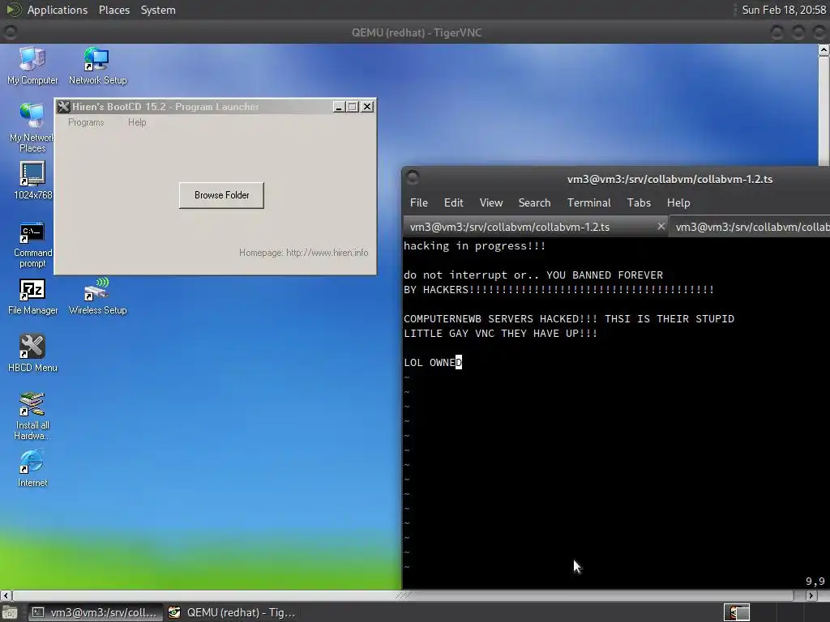Select QEMU (redhat) TigerVNC taskbar button
Screen dimensions: 830x622
(231, 612)
